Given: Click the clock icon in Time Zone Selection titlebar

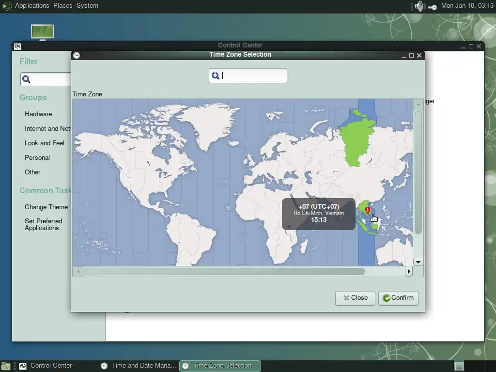Looking at the screenshot, I should [77, 56].
